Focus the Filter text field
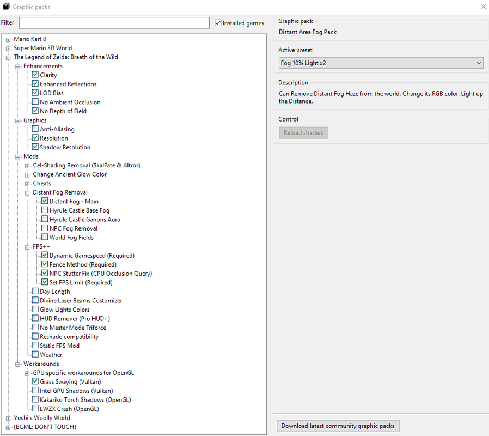 [114, 23]
